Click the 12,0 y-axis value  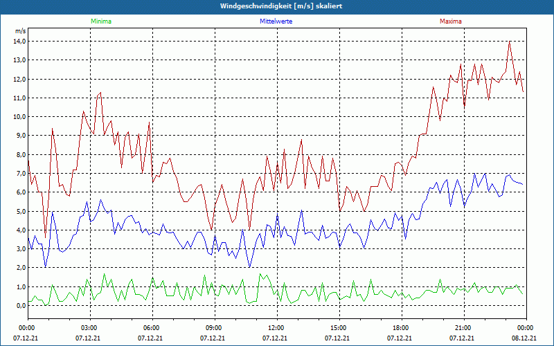(x=20, y=79)
